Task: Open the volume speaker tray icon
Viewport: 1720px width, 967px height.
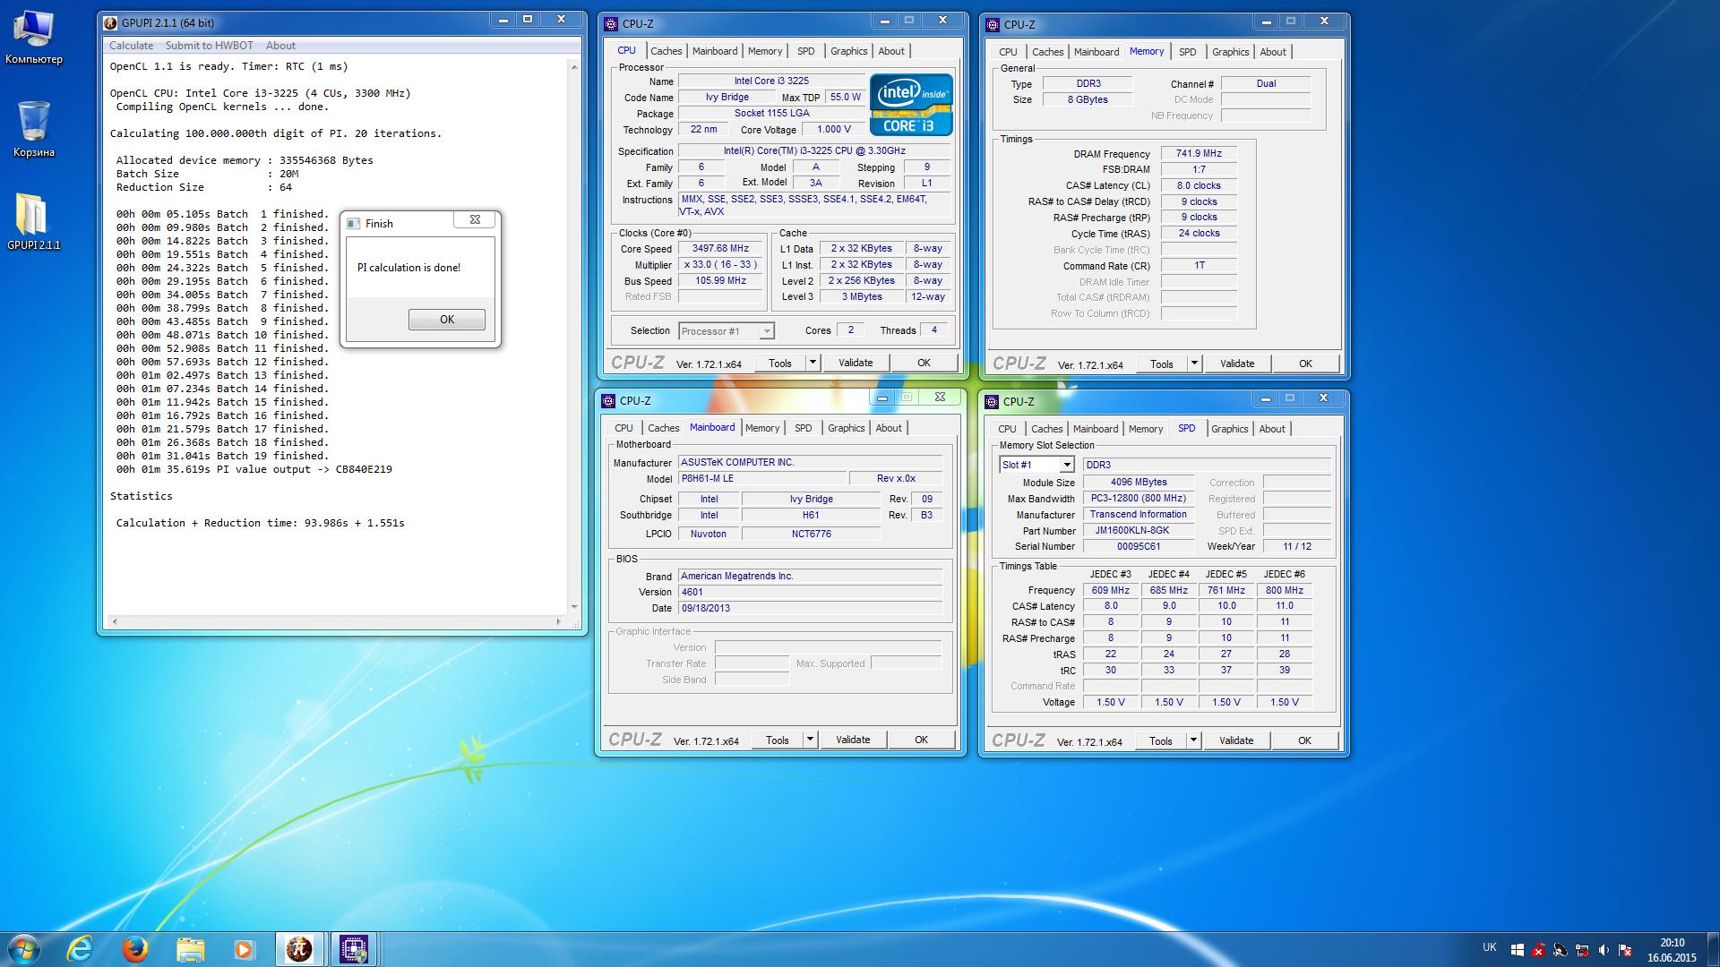Action: [x=1604, y=950]
